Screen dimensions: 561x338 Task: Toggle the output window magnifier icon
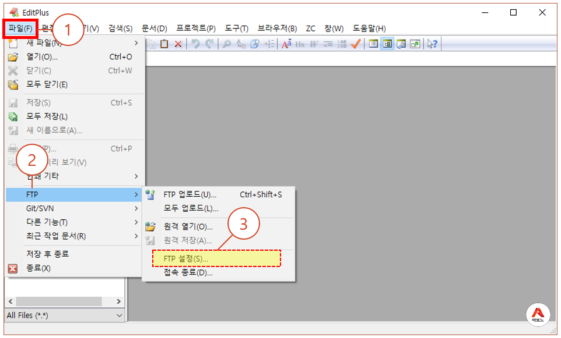[x=401, y=44]
